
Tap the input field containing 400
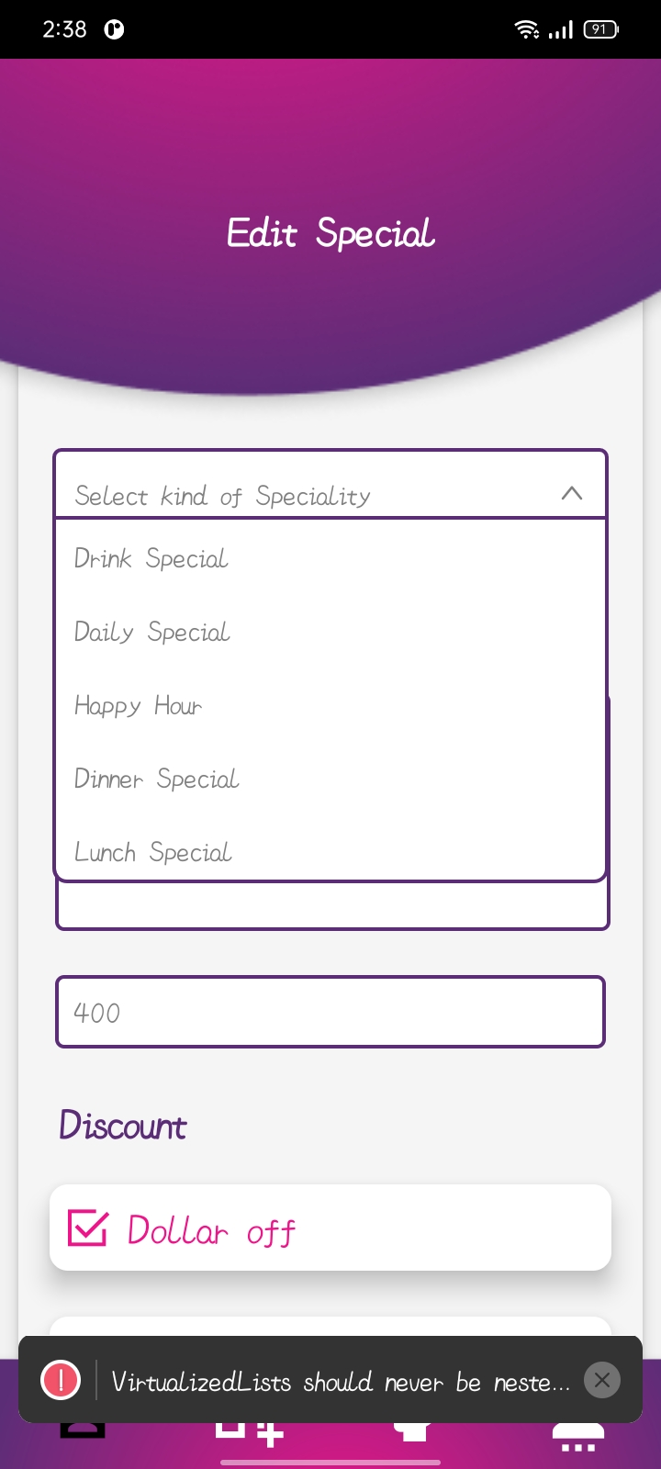(330, 1012)
